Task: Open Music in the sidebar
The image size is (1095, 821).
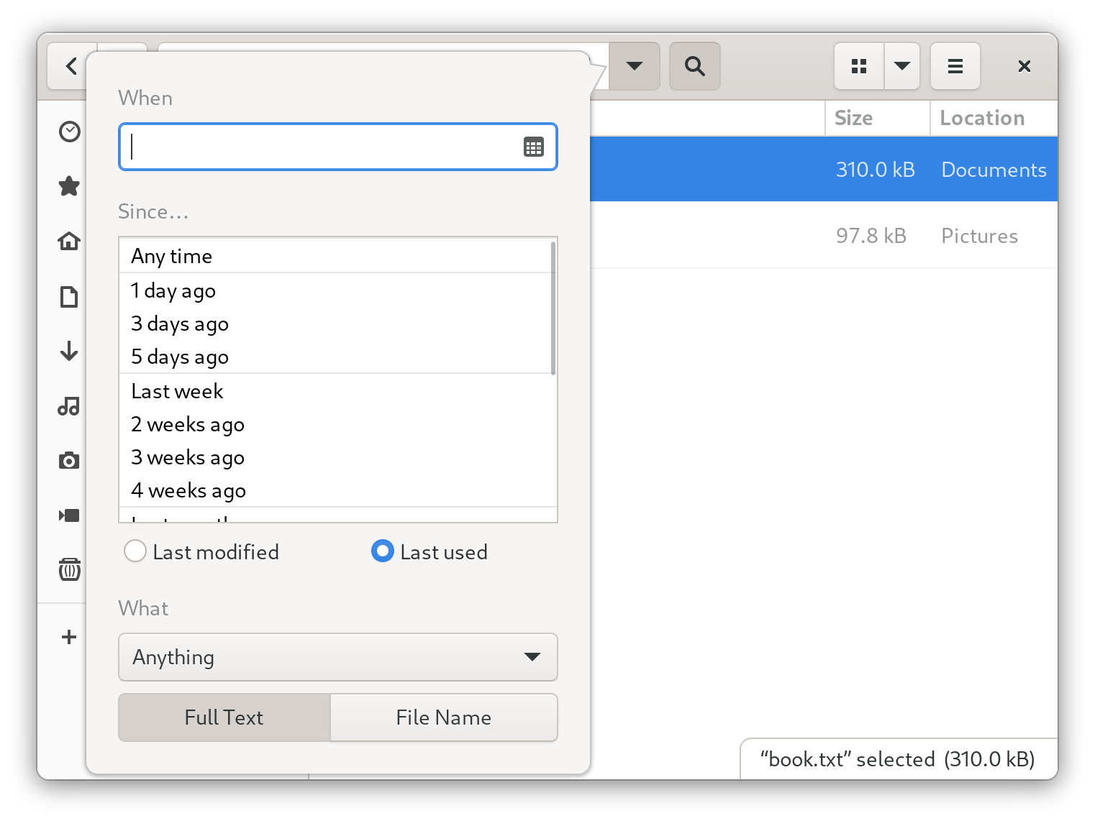Action: [x=69, y=406]
